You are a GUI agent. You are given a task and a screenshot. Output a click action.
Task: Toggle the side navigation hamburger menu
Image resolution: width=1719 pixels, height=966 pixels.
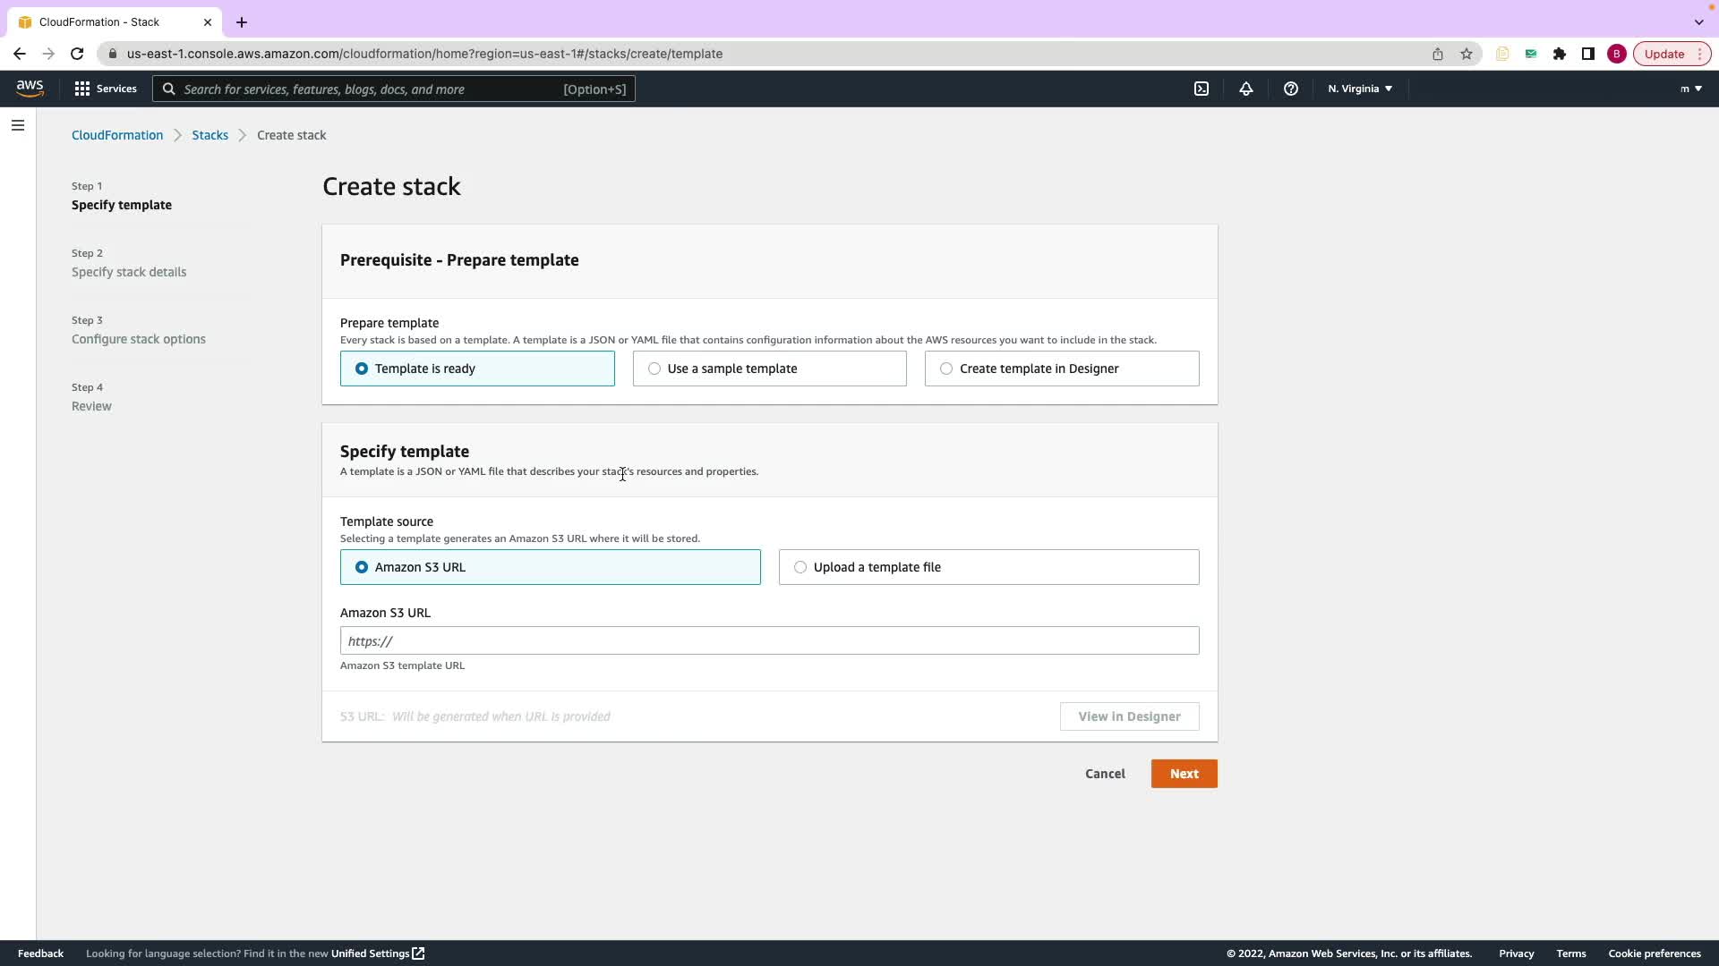coord(18,125)
